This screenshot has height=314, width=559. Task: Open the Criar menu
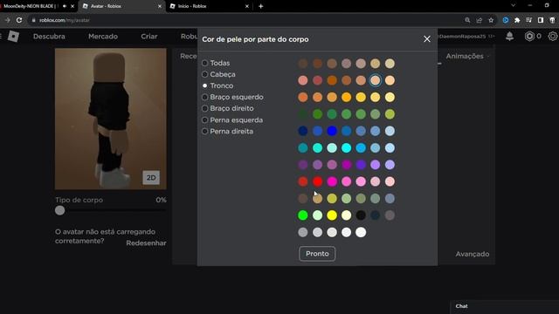click(x=149, y=37)
